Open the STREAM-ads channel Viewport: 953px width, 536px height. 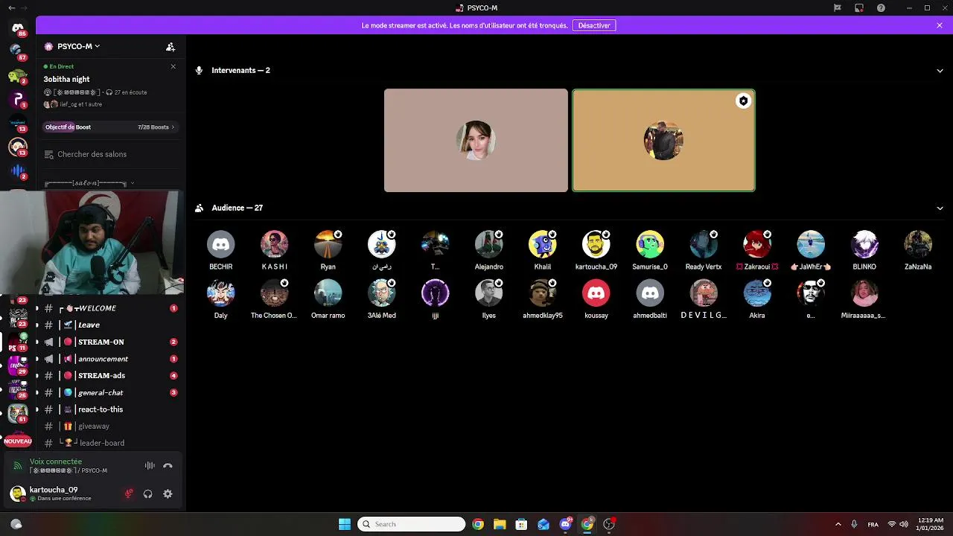(x=109, y=376)
